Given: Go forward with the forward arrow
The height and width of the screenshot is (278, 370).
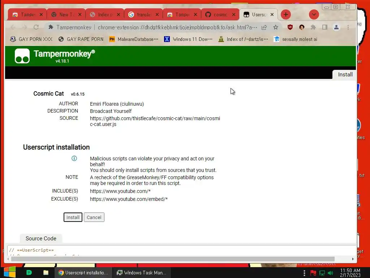Looking at the screenshot, I should [25, 27].
